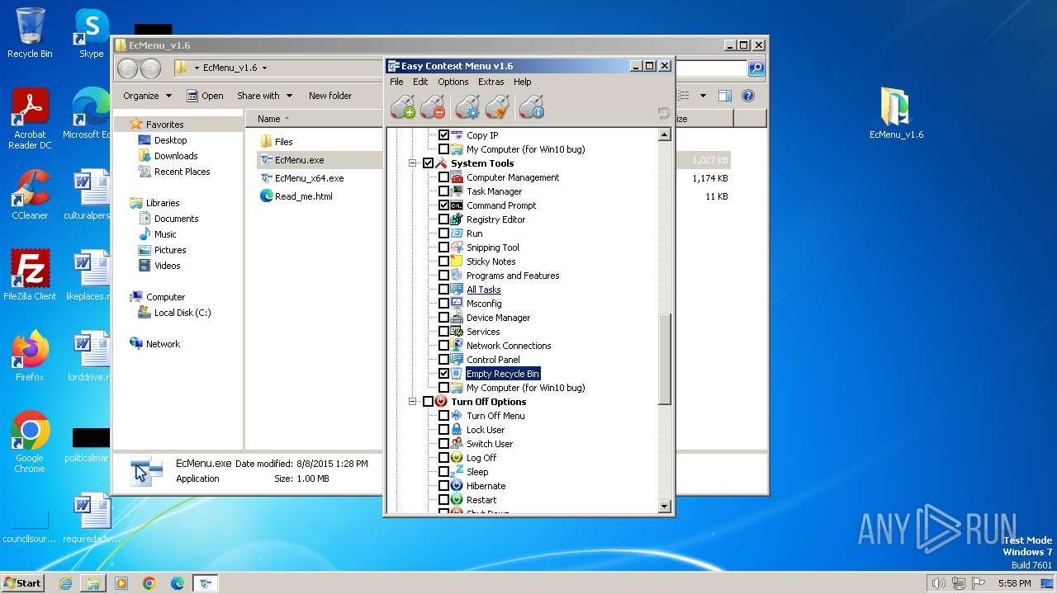The image size is (1057, 594).
Task: Select Local Disk (C:) in sidebar
Action: tap(182, 313)
